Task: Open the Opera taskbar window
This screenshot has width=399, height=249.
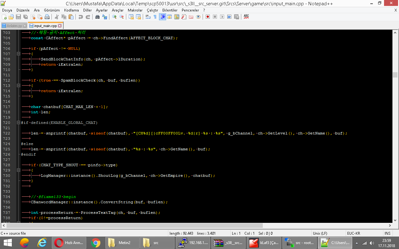Action: tap(70, 243)
